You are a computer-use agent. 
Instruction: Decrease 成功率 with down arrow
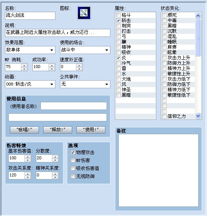point(52,69)
